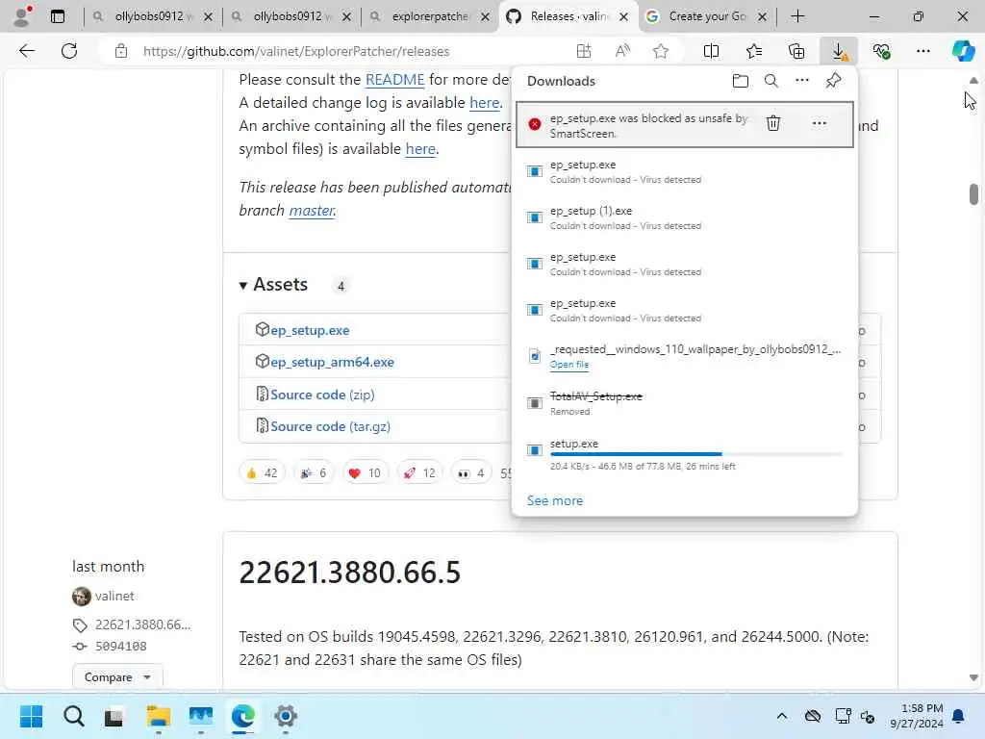Image resolution: width=985 pixels, height=739 pixels.
Task: Show hidden system tray icons
Action: click(x=781, y=716)
